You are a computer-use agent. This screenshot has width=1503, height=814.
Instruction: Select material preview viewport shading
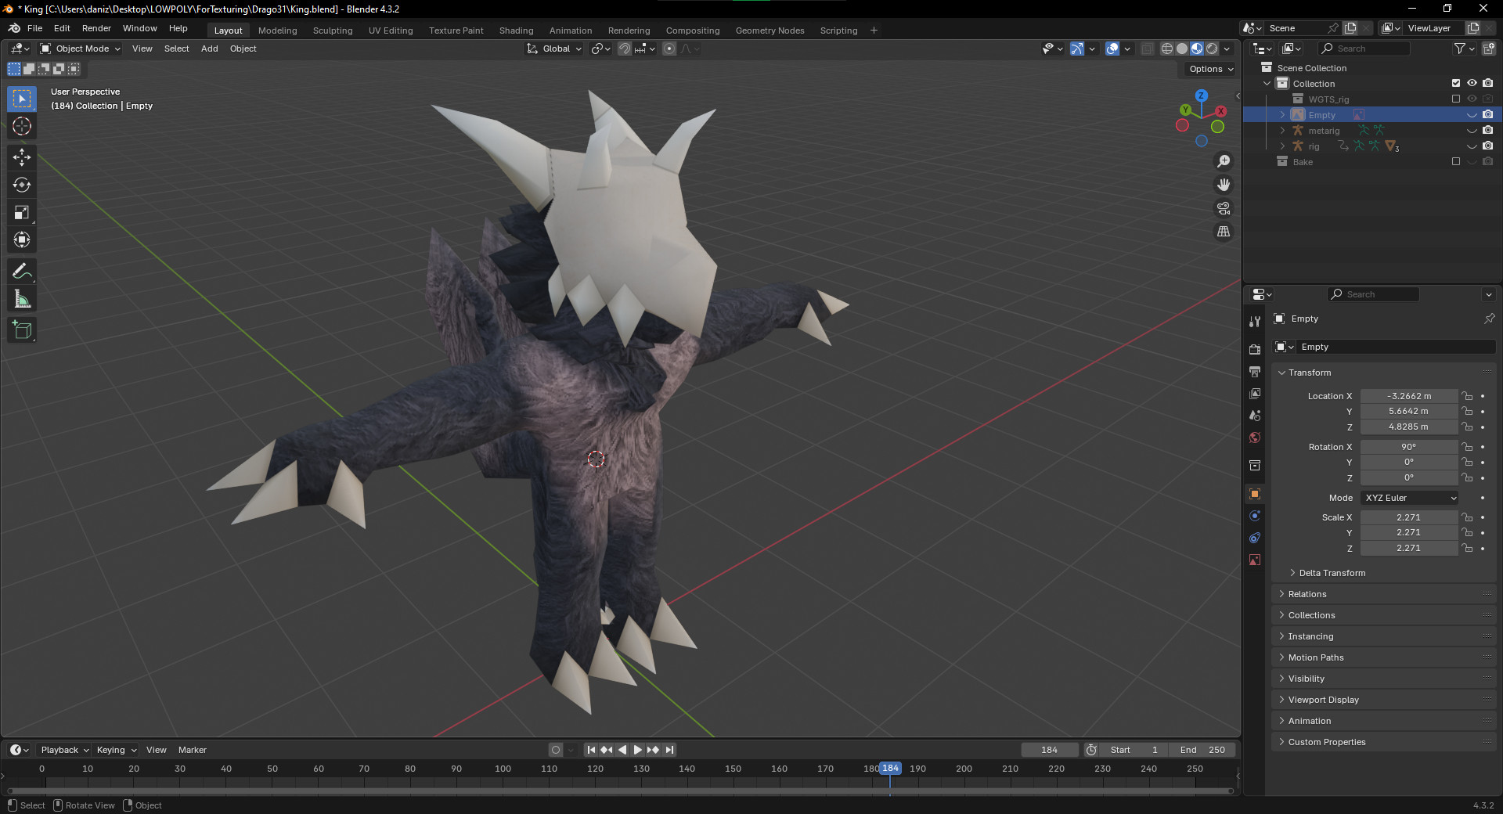click(x=1197, y=49)
